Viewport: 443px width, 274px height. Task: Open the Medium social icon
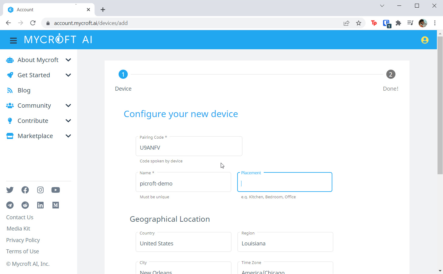[x=55, y=205]
